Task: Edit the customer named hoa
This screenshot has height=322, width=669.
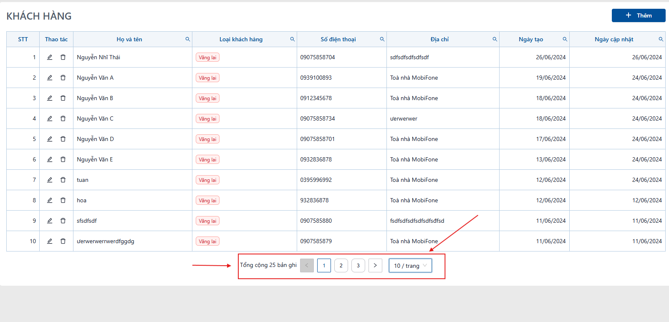Action: tap(50, 200)
